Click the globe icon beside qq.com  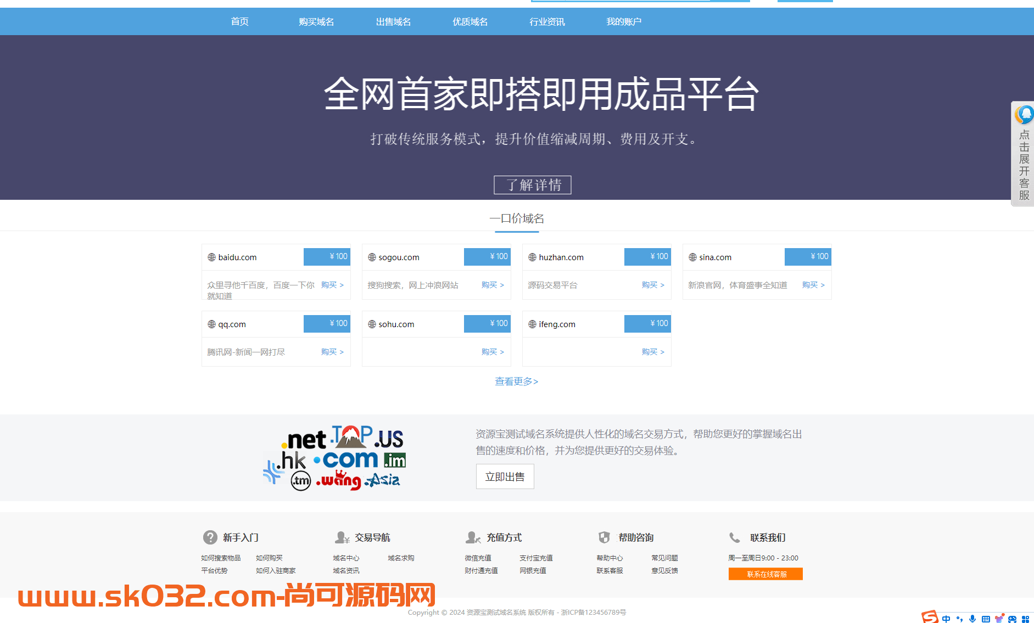(x=211, y=324)
